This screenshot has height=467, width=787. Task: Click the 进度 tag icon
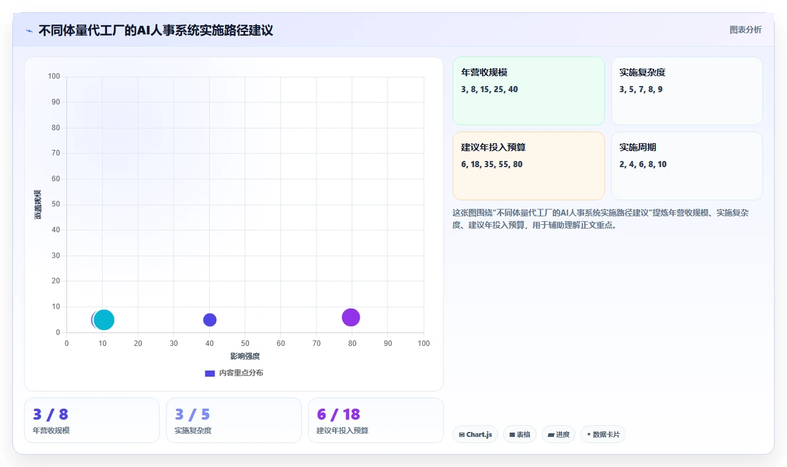(x=551, y=434)
